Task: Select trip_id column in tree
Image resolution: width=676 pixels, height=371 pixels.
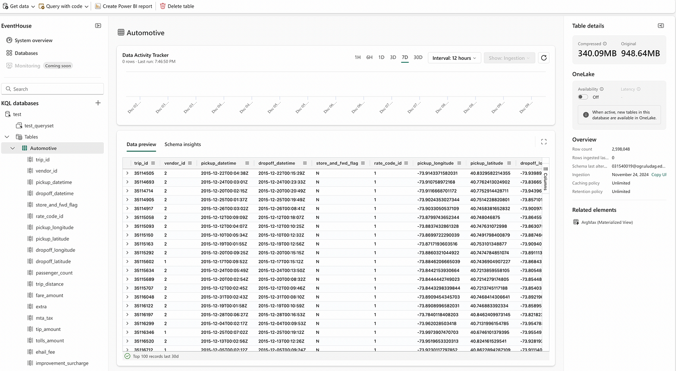Action: [42, 160]
